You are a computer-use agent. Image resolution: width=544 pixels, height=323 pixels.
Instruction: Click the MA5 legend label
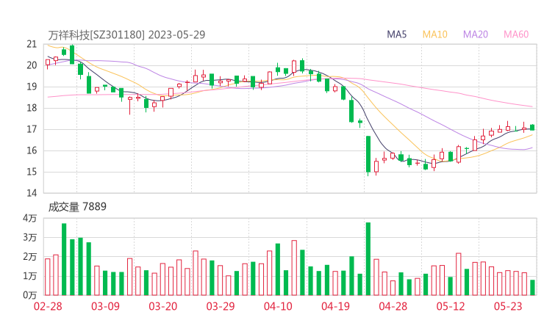[396, 35]
